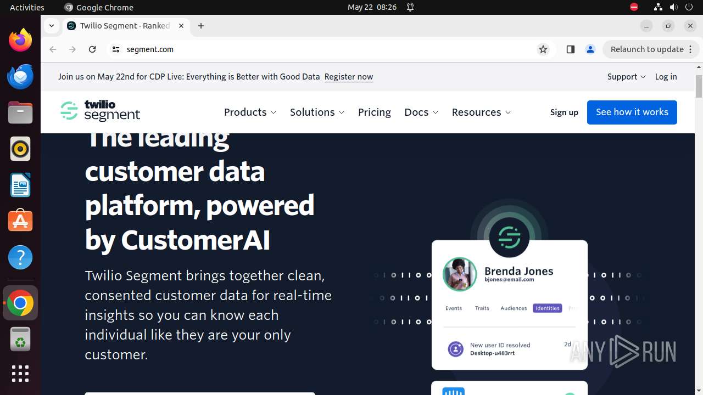Open the Pricing page link
Viewport: 703px width, 395px height.
375,112
